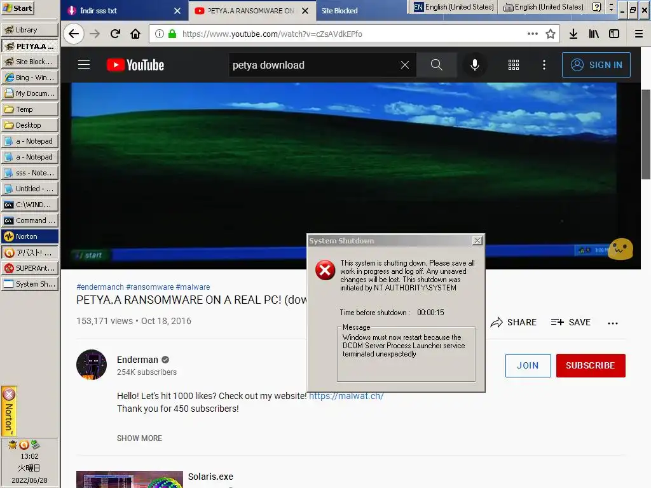Switch to sss - Notepad taskbar item

(30, 173)
